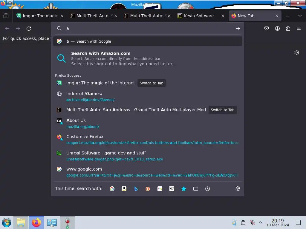Click show desktop button in taskbar
This screenshot has height=229, width=306.
298,222
